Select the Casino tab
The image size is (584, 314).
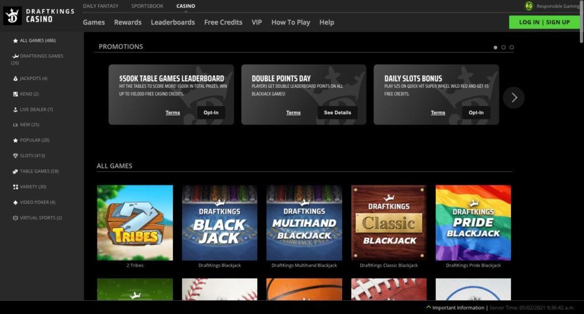[x=186, y=6]
